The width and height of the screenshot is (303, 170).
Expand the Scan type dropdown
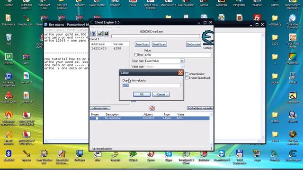pos(182,61)
